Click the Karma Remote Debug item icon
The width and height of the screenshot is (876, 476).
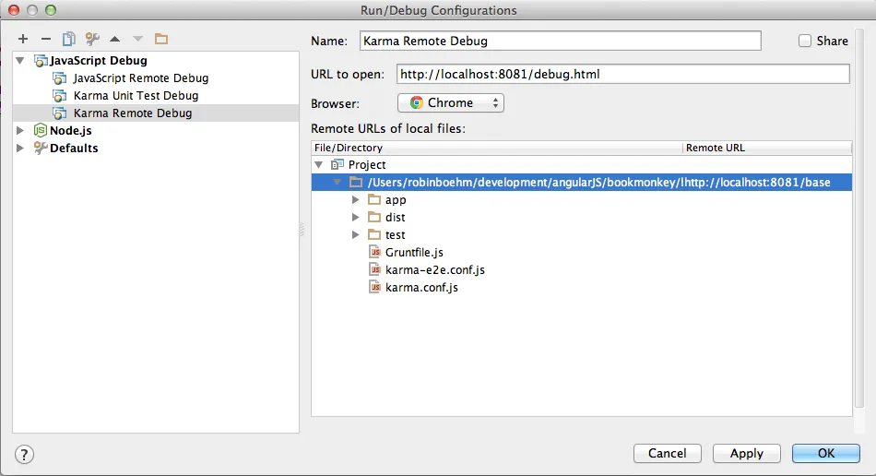[59, 113]
